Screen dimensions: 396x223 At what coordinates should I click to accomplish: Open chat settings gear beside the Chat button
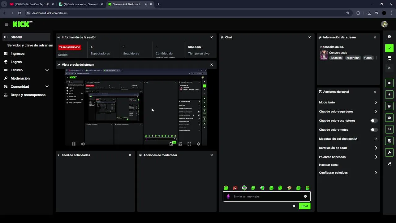[x=294, y=206]
